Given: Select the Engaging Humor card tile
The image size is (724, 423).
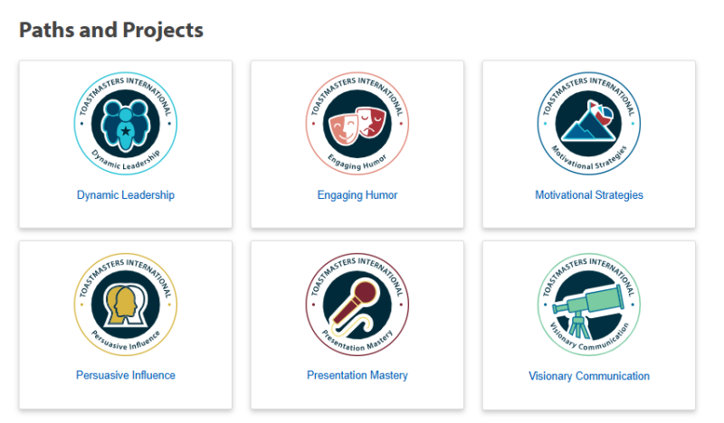Looking at the screenshot, I should point(357,144).
